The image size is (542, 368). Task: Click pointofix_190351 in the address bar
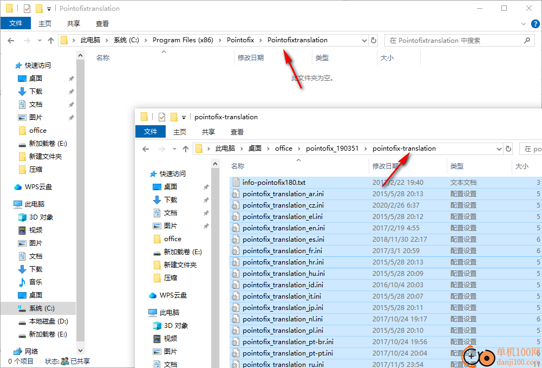pyautogui.click(x=332, y=149)
